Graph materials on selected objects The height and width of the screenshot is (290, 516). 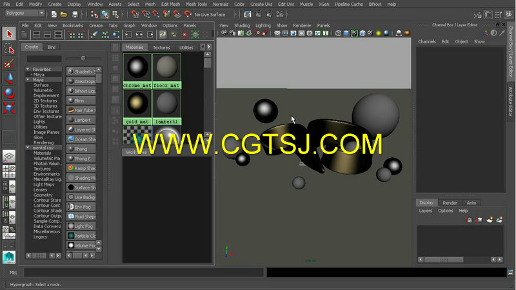(x=116, y=35)
